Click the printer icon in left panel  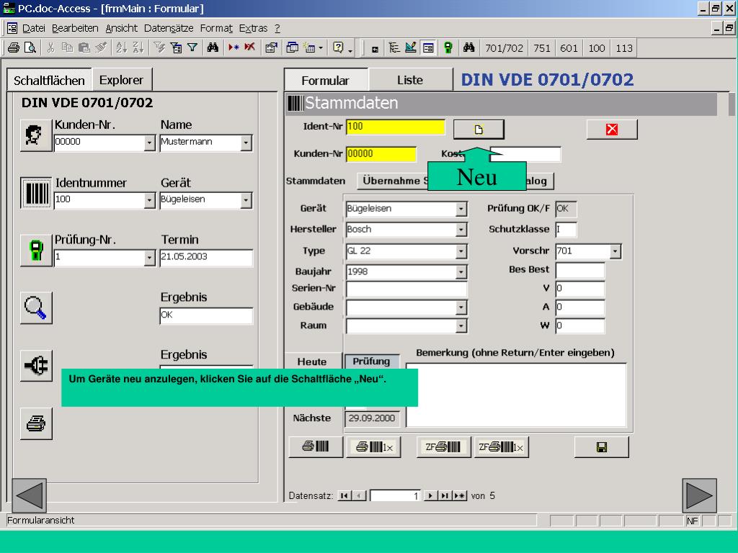click(x=36, y=423)
